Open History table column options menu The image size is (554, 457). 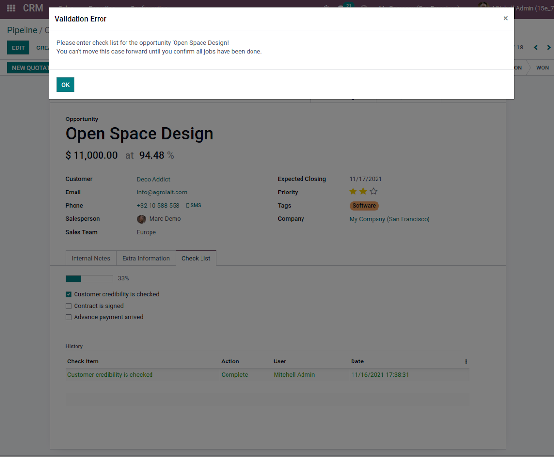coord(466,361)
